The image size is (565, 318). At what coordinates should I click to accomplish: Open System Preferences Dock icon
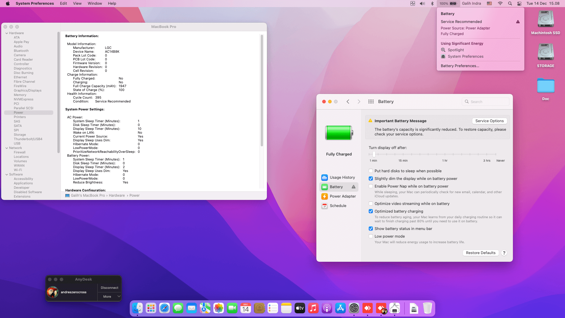[354, 308]
